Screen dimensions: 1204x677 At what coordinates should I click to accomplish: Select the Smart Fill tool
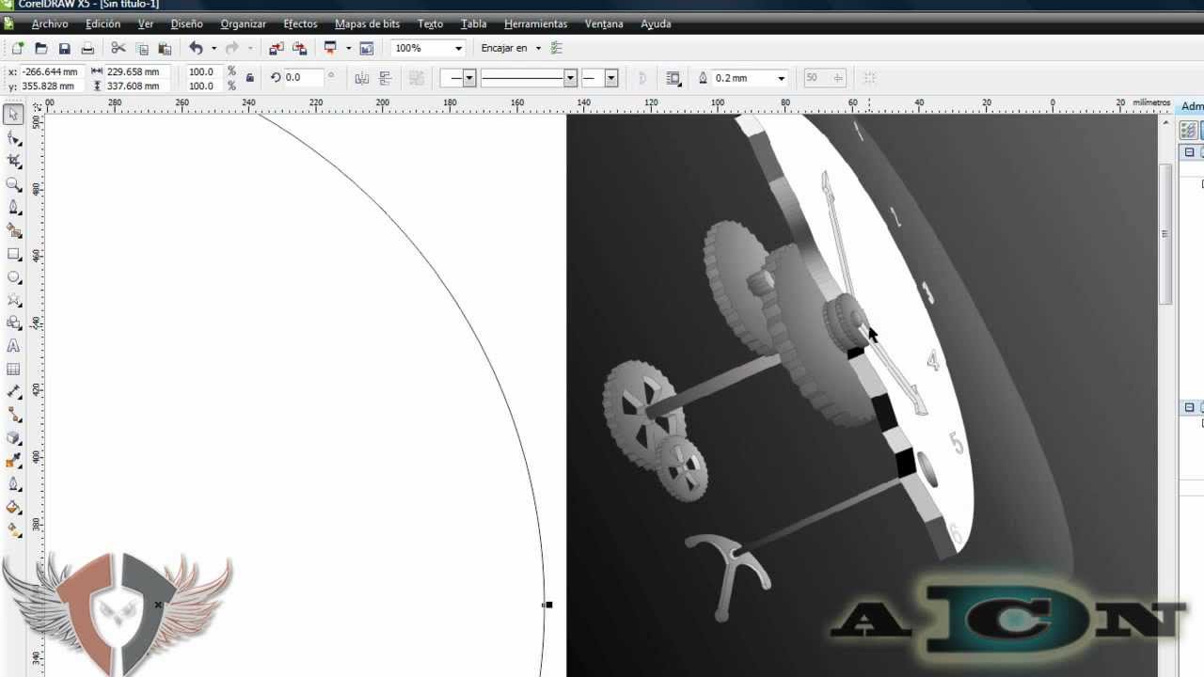13,230
